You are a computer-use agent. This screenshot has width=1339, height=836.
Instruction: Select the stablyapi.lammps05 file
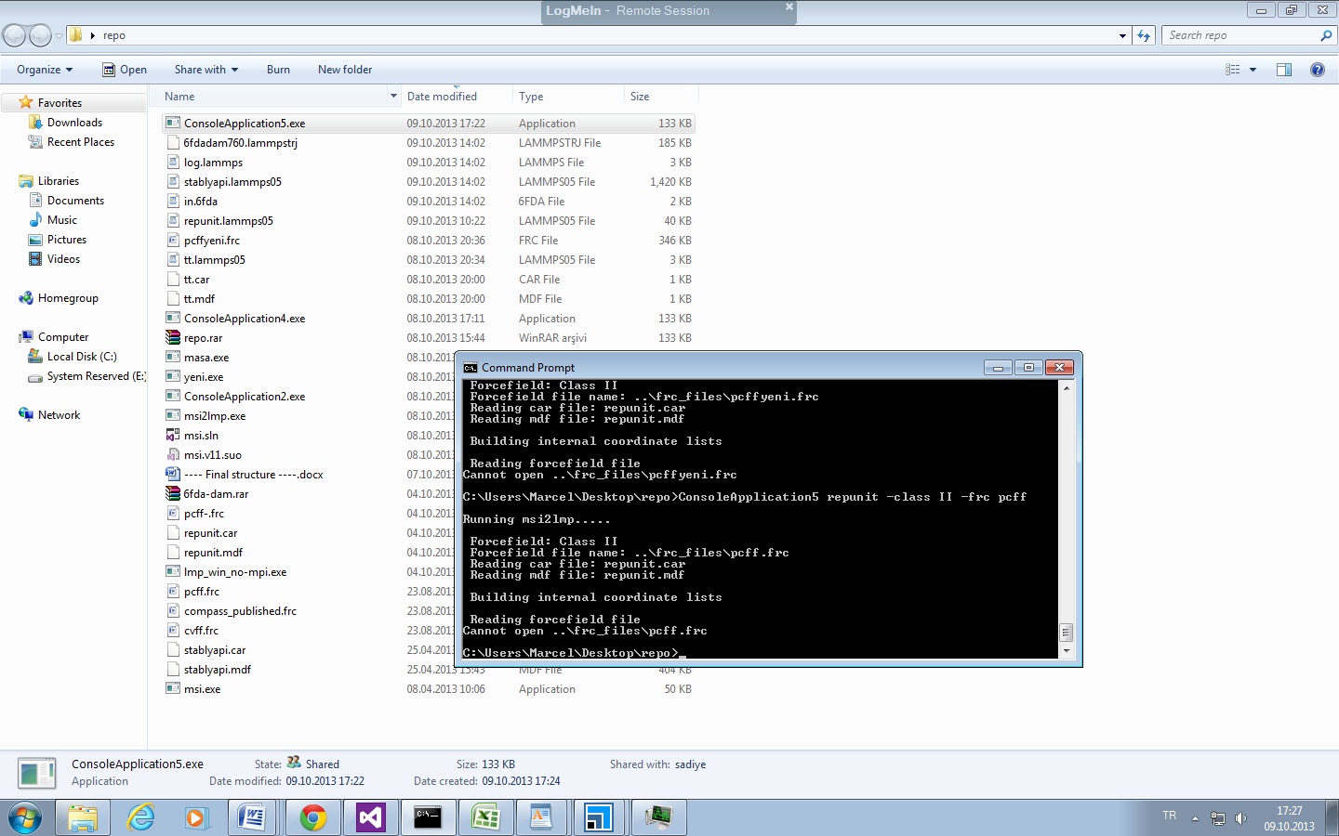(232, 182)
